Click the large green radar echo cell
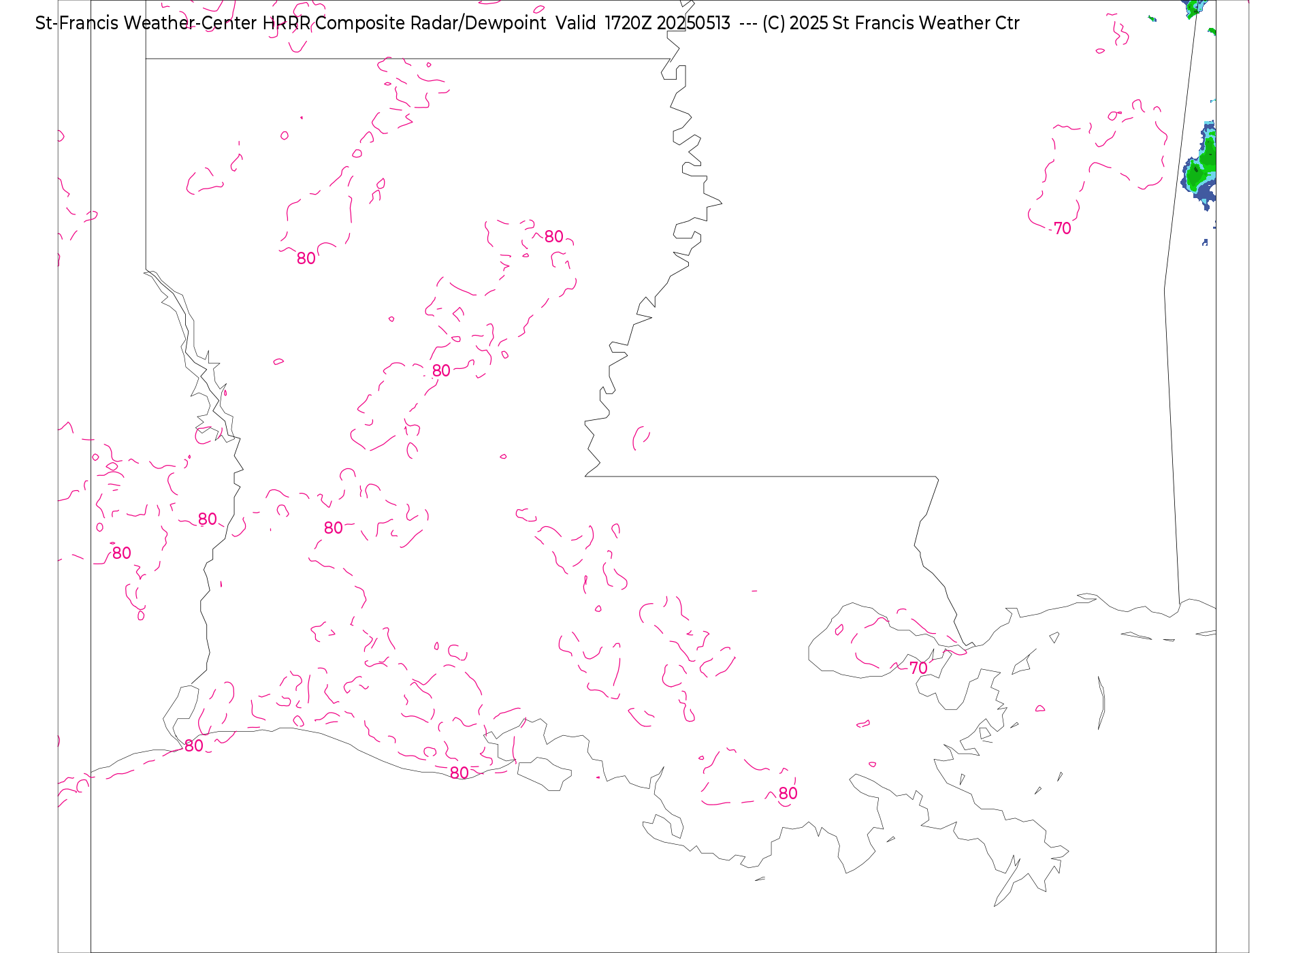 (1200, 167)
